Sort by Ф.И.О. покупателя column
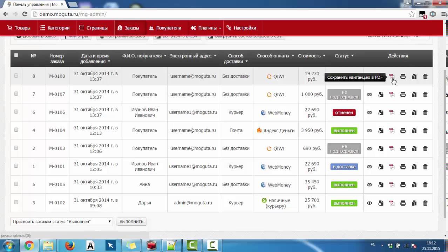The width and height of the screenshot is (448, 252). click(144, 56)
